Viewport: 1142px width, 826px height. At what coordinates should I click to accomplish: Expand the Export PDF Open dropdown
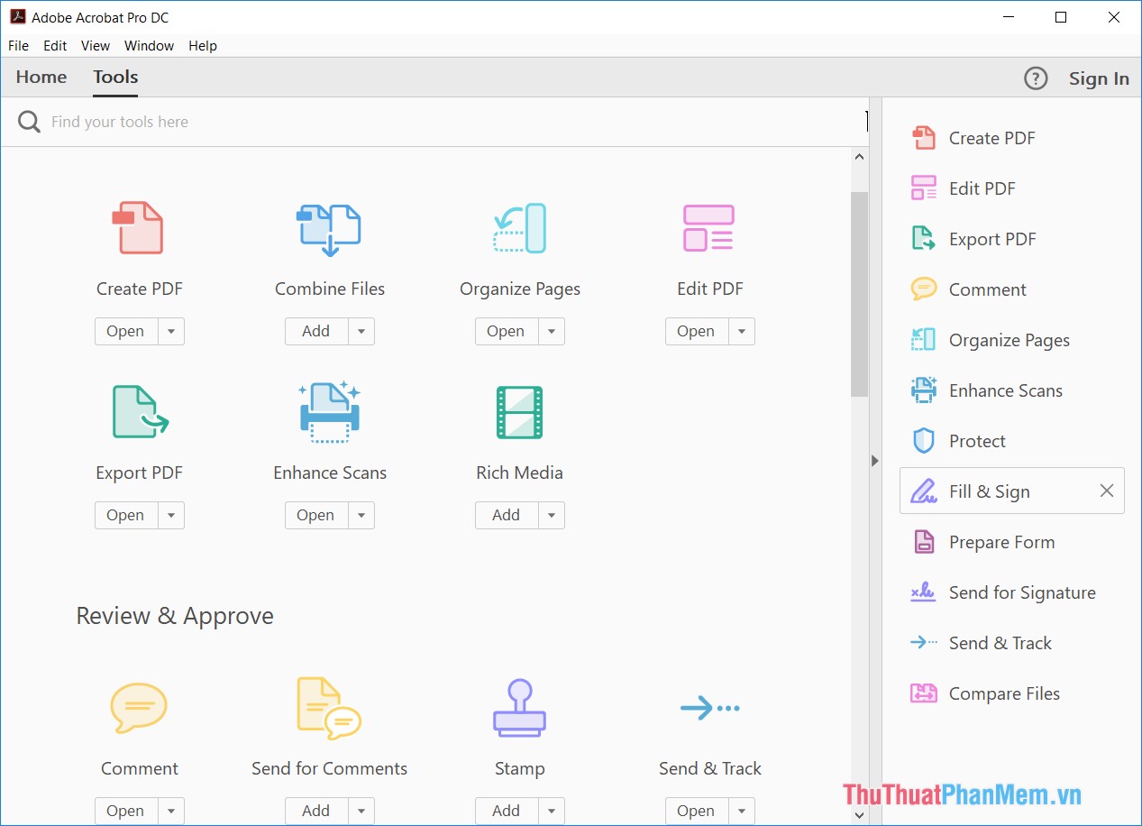click(171, 515)
